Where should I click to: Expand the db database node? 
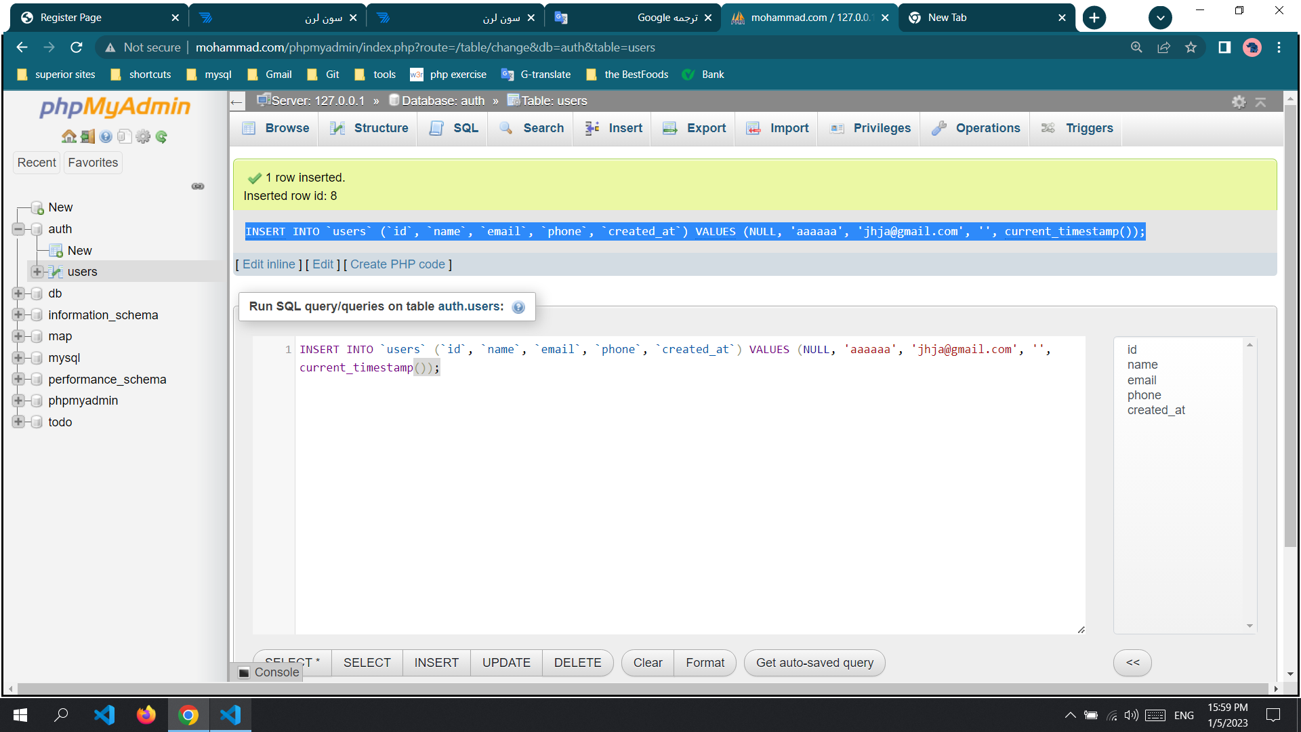pos(18,293)
